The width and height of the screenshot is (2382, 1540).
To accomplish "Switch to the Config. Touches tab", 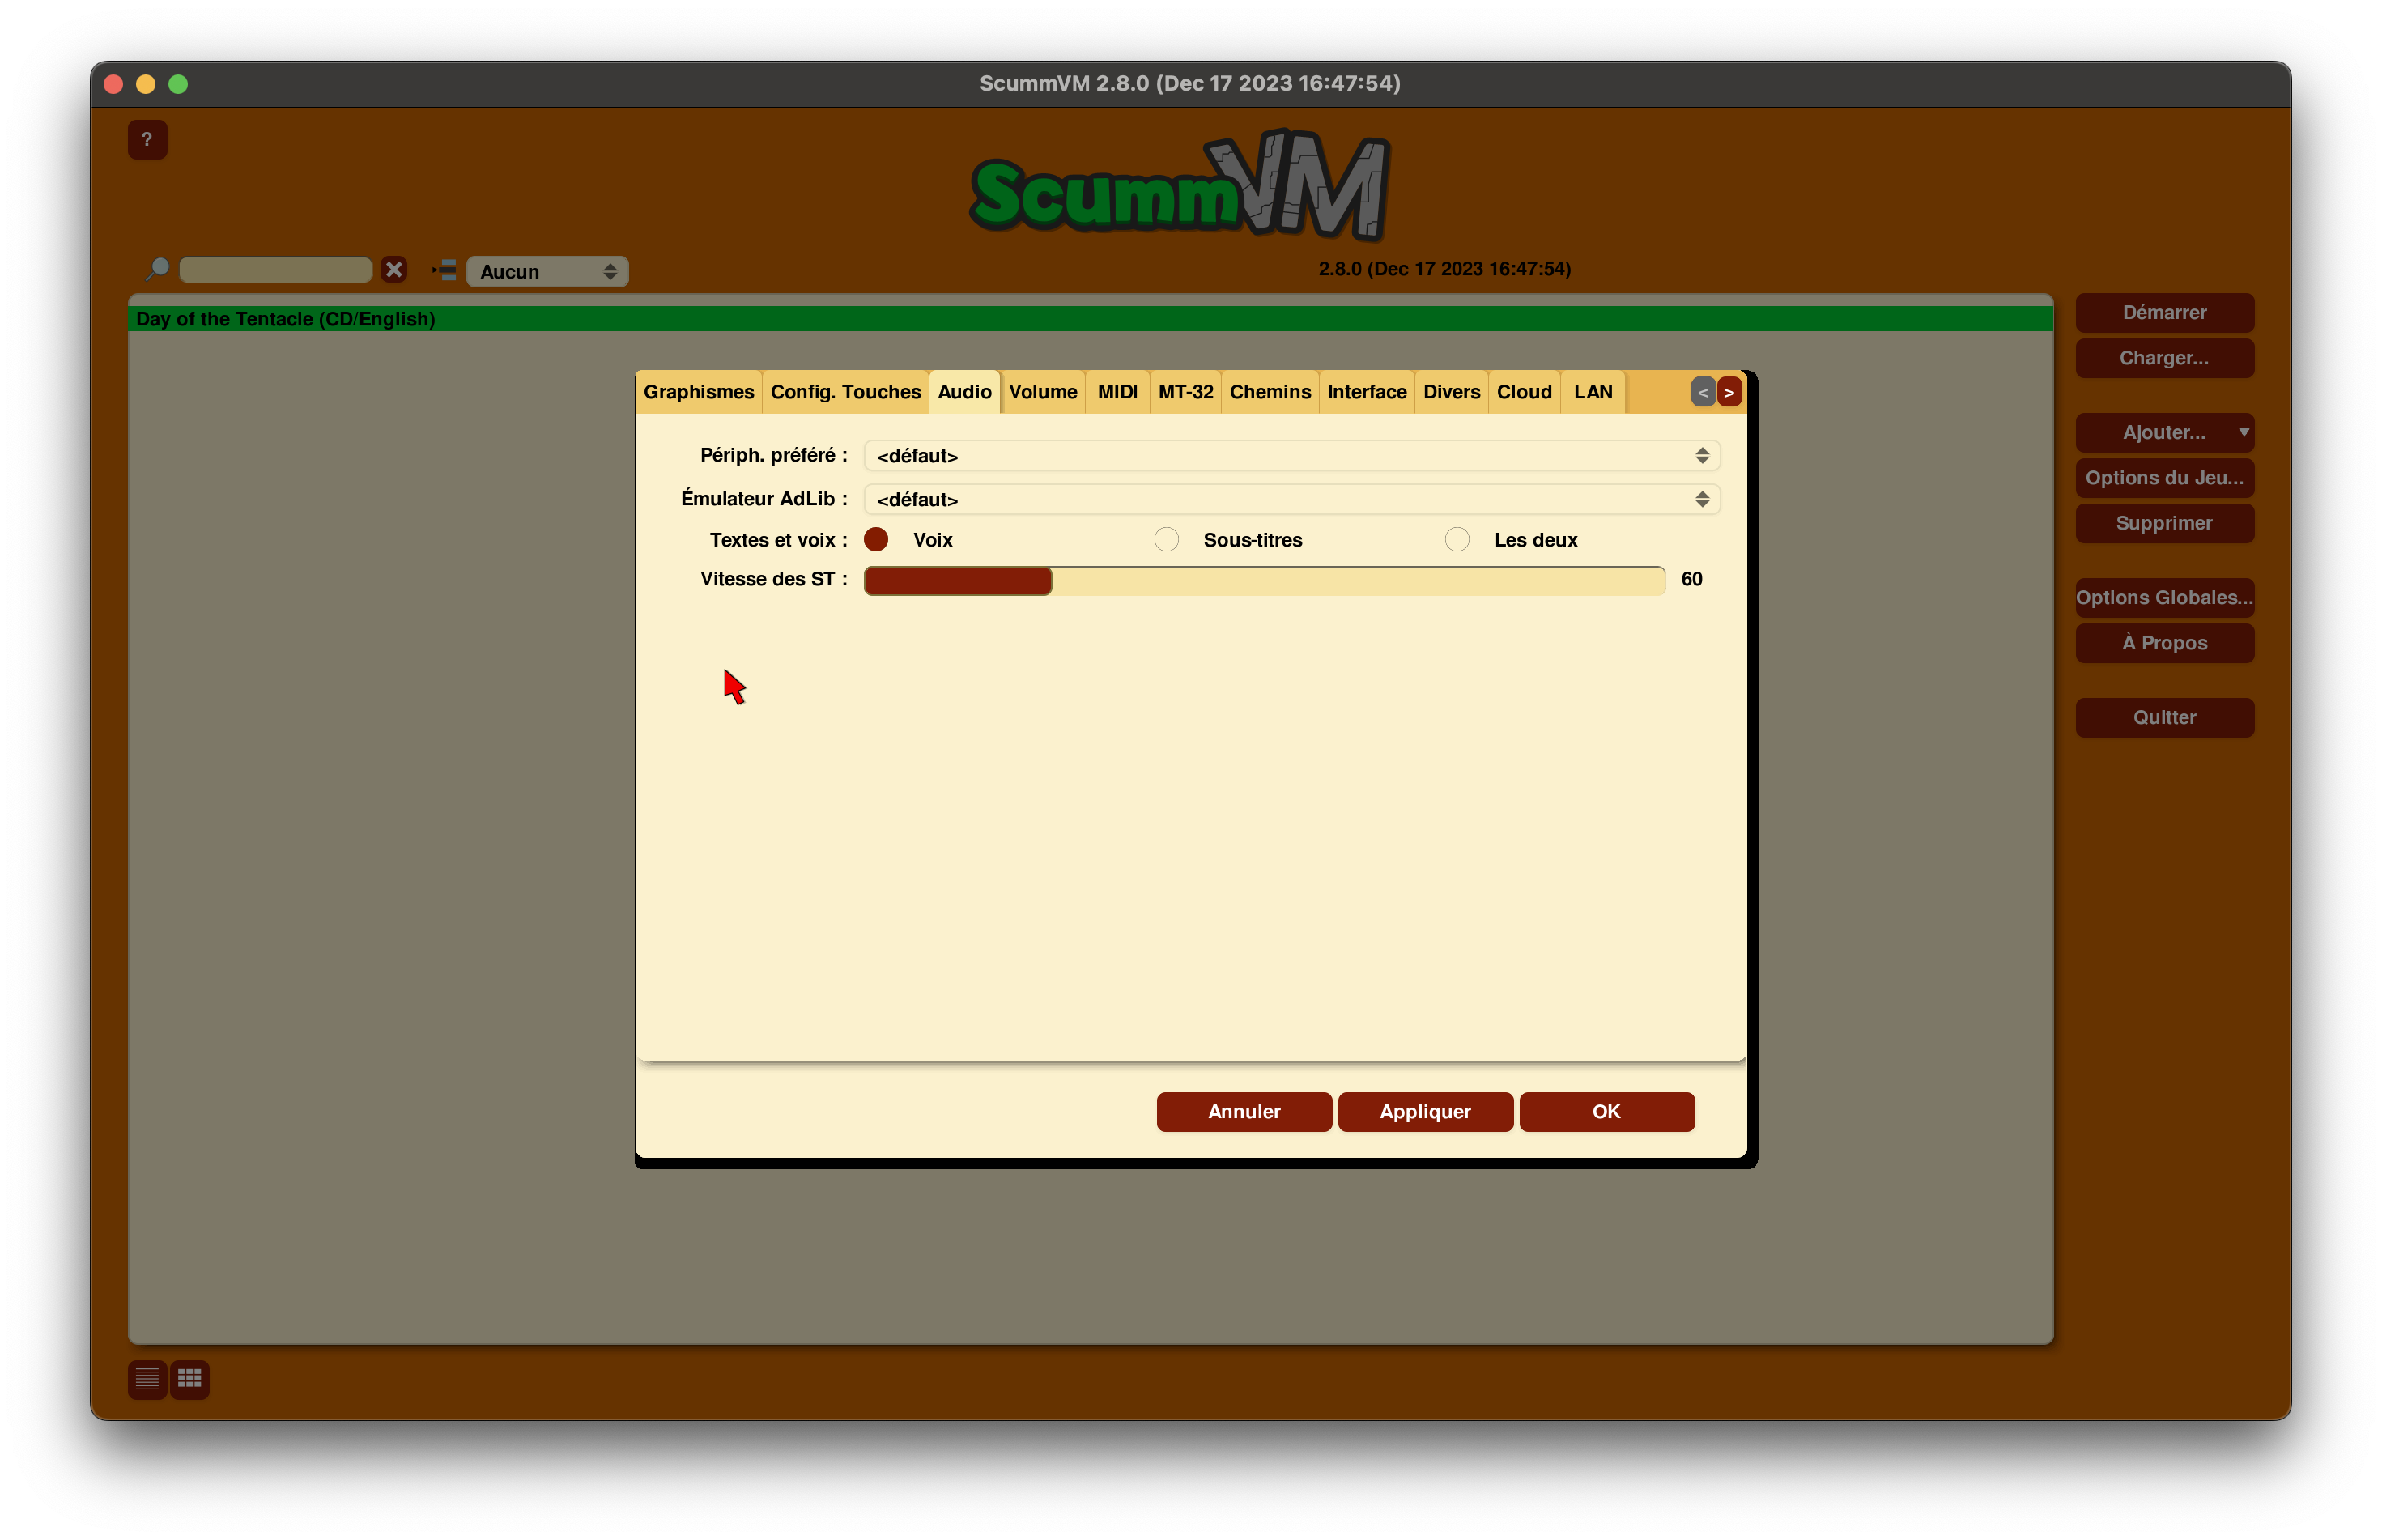I will click(845, 392).
